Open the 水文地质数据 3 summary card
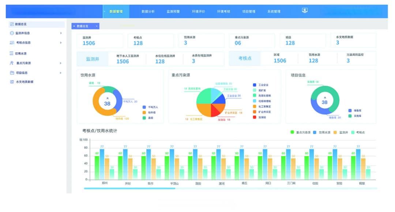This screenshot has height=212, width=395. coord(353,40)
